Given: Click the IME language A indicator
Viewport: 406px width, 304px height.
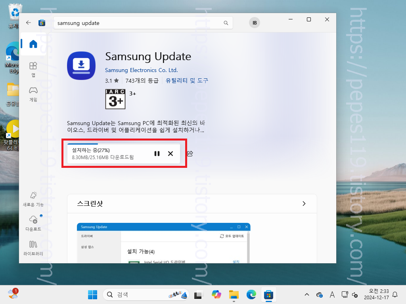Looking at the screenshot, I should [332, 294].
